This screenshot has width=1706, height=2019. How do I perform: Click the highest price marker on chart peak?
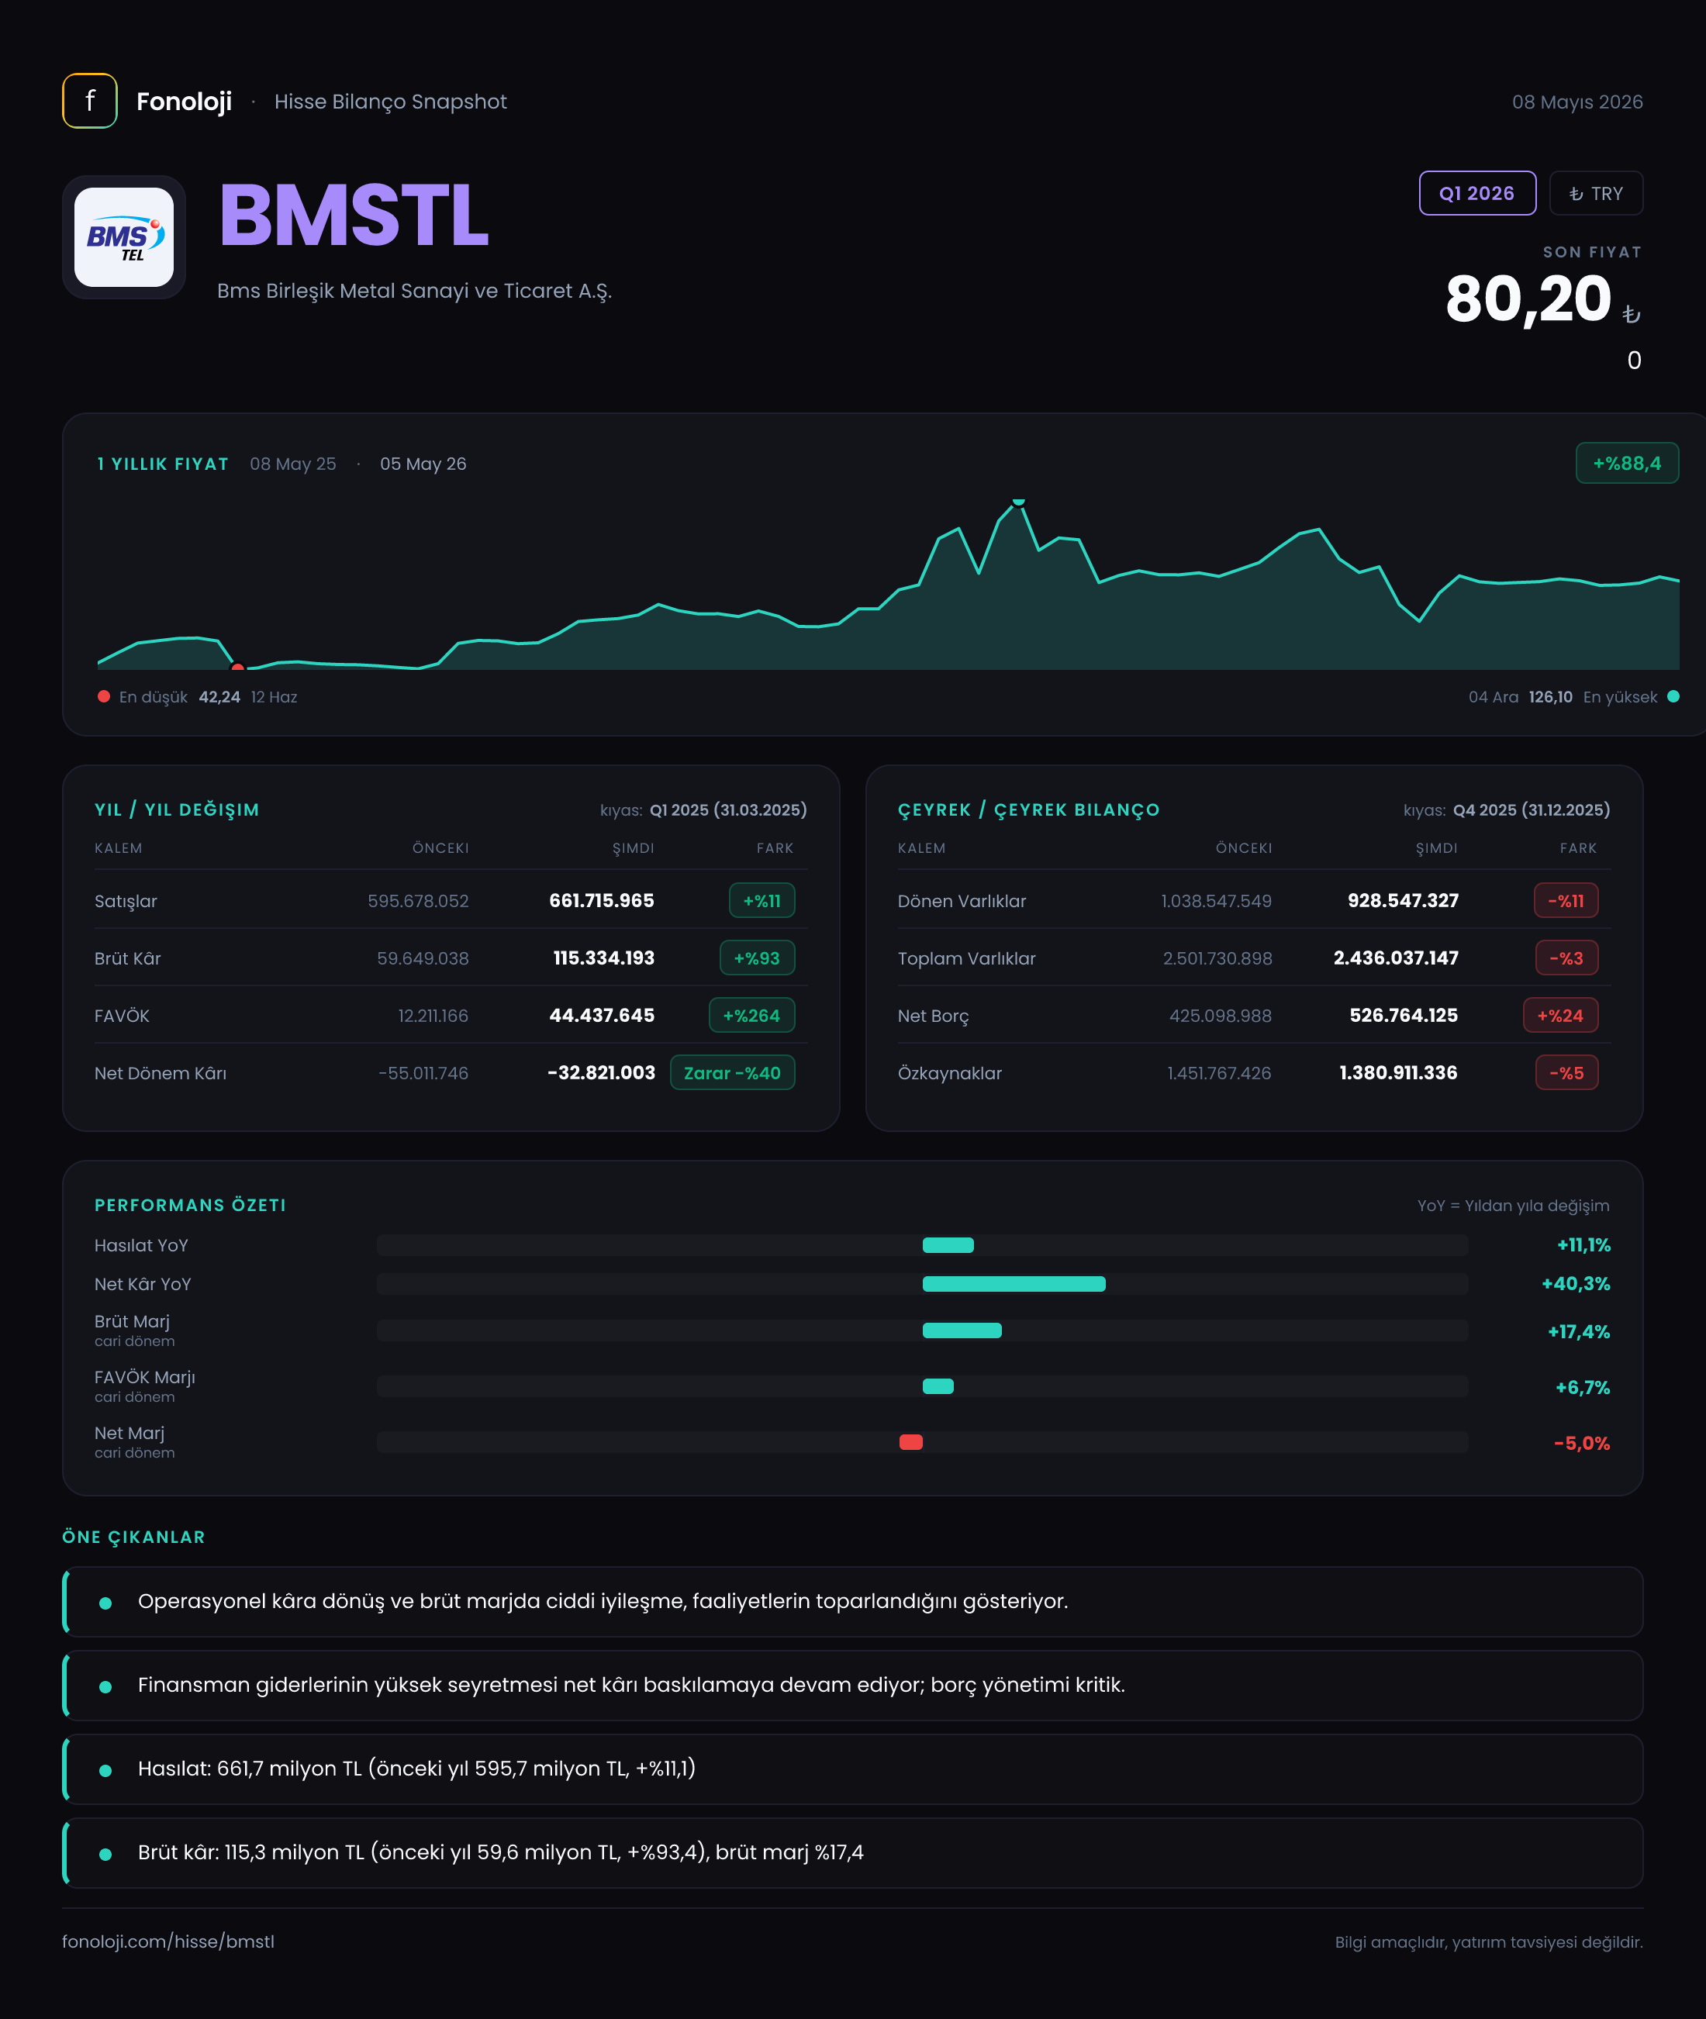point(1018,501)
